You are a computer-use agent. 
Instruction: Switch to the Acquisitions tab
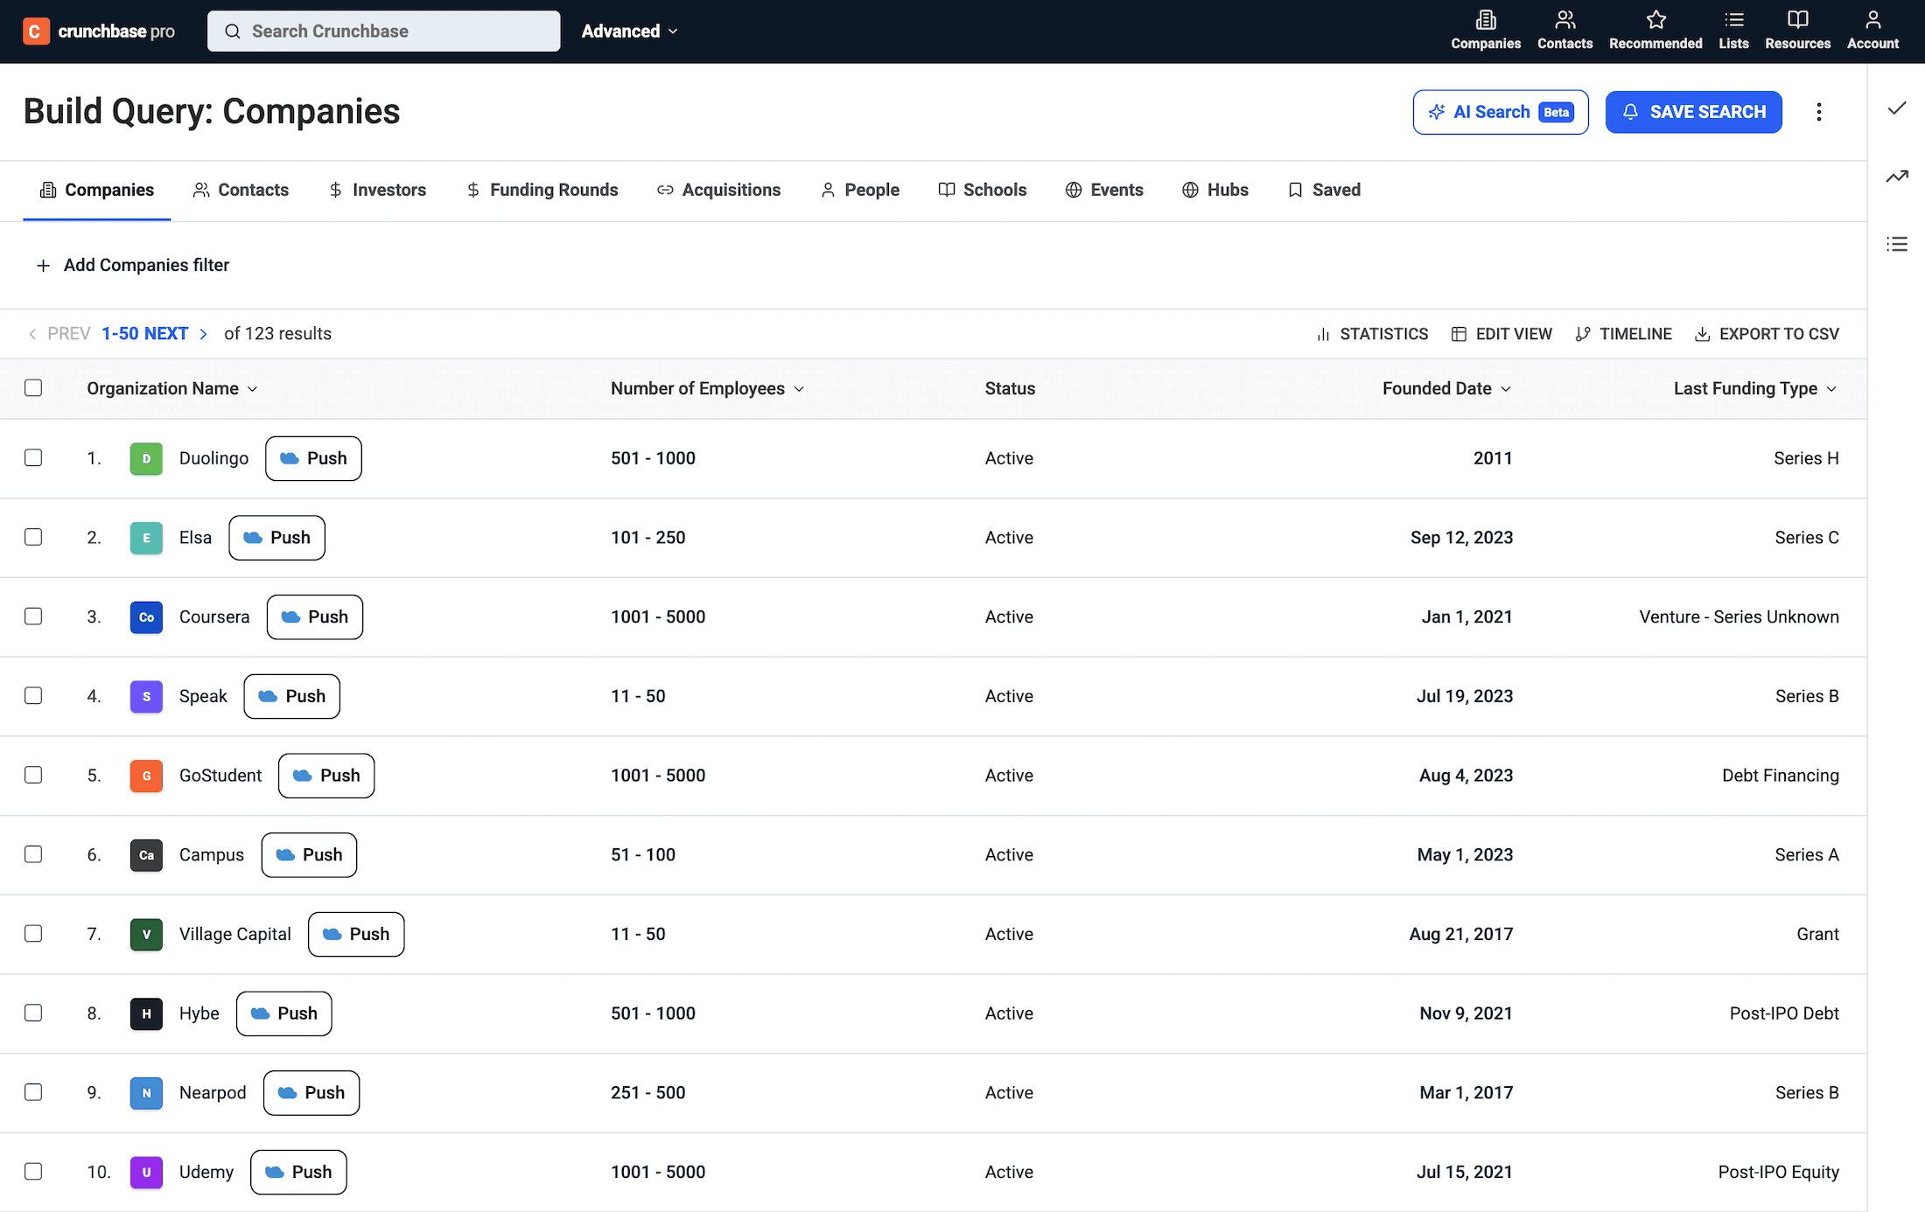718,190
